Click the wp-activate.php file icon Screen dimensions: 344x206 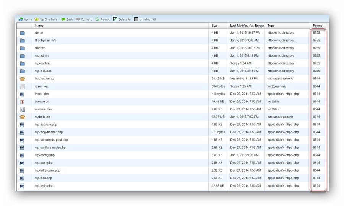22,125
